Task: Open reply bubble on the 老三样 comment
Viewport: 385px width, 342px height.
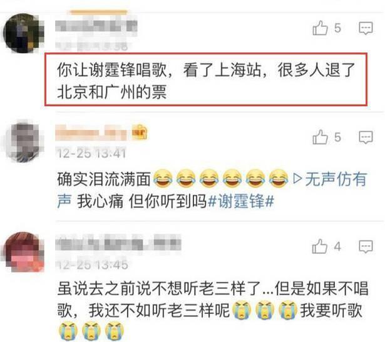Action: click(x=366, y=246)
